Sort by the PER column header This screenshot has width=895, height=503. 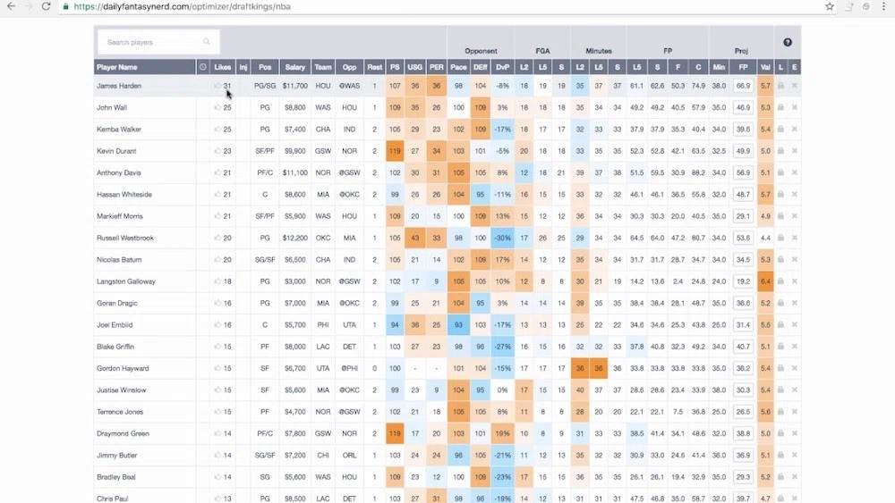pos(437,67)
